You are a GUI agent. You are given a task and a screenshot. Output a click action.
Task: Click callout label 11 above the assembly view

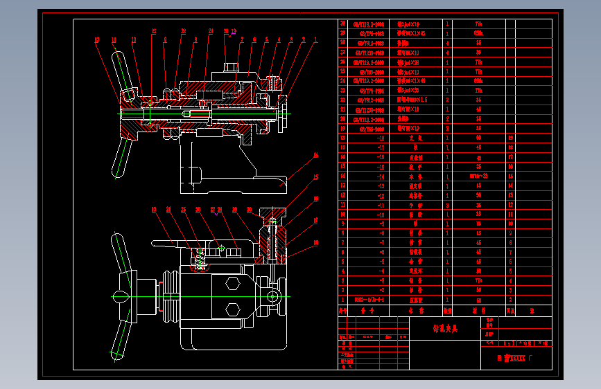[114, 40]
